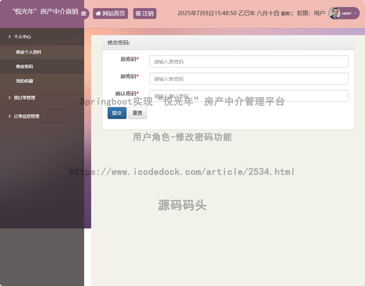
Task: Click the home icon on 网站首页
Action: [x=98, y=13]
